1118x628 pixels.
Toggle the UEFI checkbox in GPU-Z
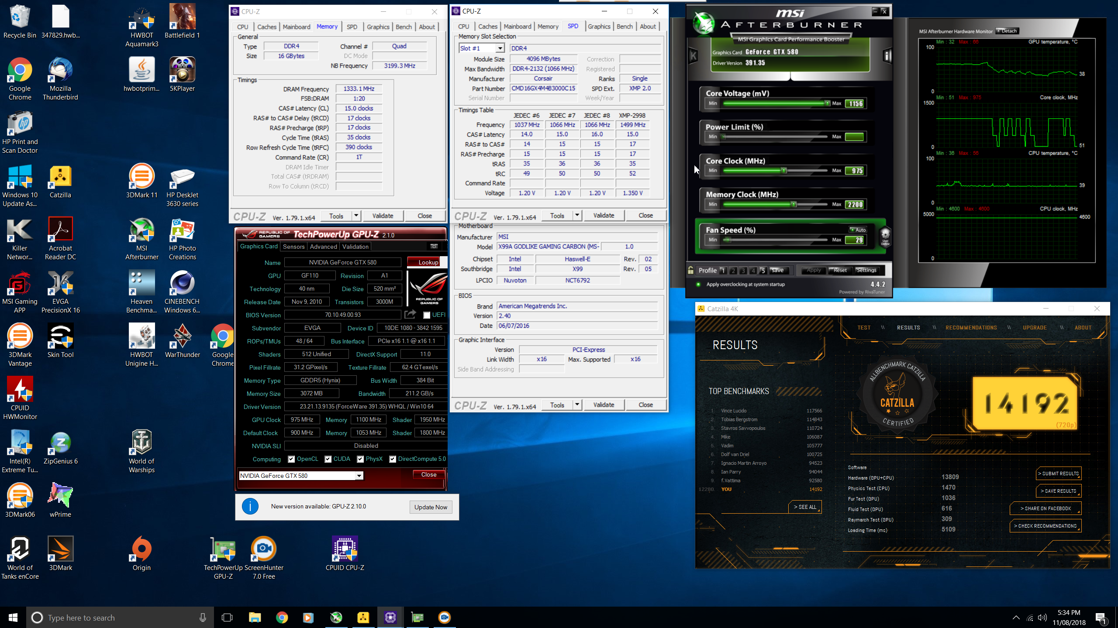point(427,315)
